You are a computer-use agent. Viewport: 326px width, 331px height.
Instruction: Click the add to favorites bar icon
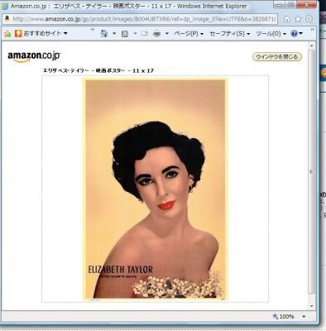pyautogui.click(x=7, y=34)
